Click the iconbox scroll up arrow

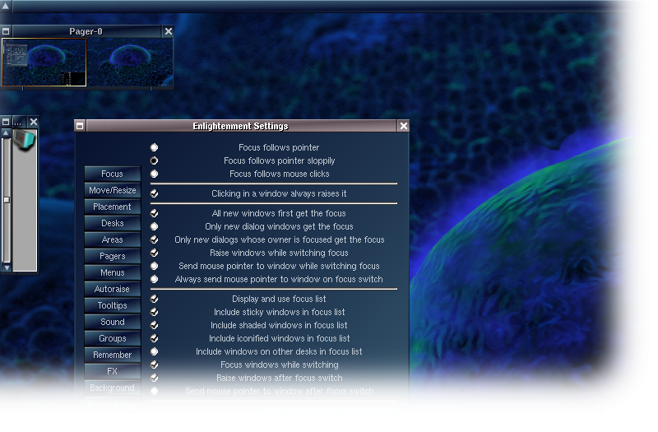[x=6, y=133]
